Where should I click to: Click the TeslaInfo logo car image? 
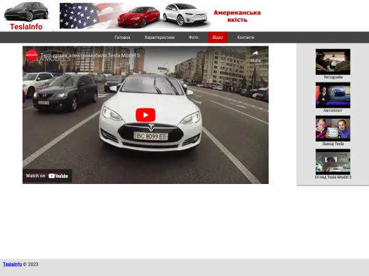pyautogui.click(x=27, y=12)
